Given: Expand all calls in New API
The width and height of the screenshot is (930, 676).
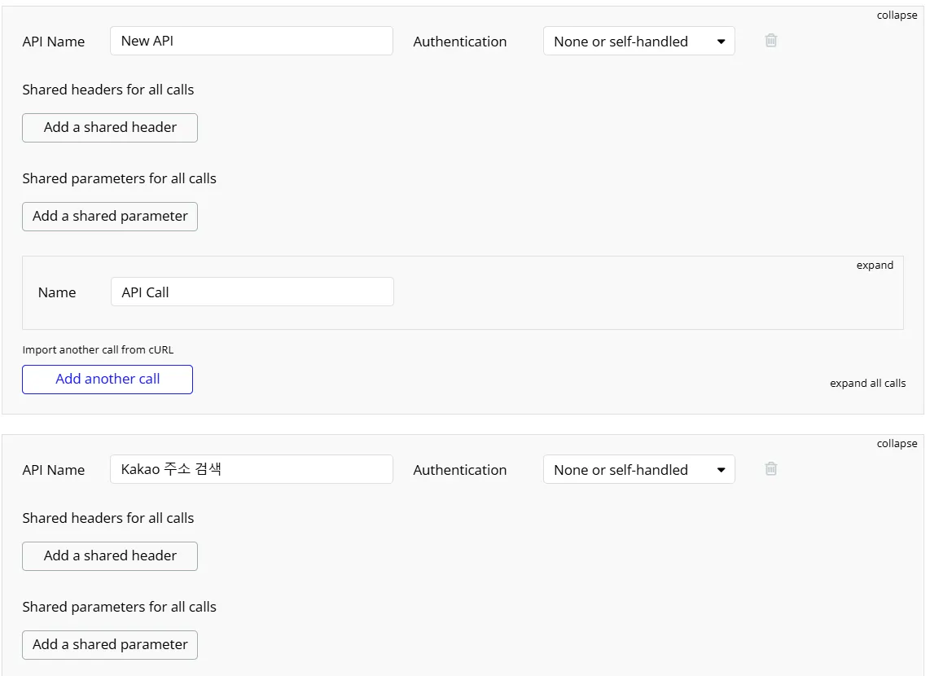Looking at the screenshot, I should pyautogui.click(x=867, y=384).
